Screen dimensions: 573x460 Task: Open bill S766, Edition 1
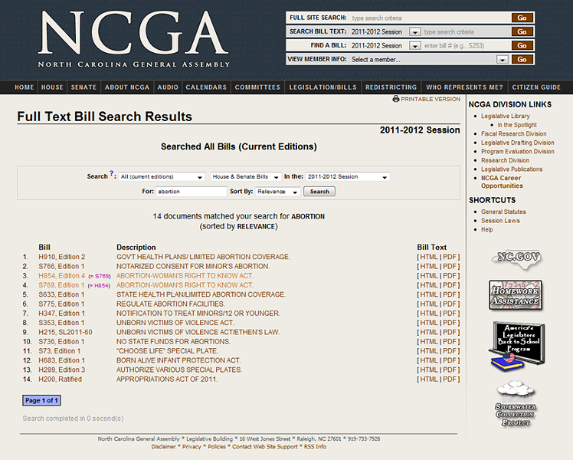click(61, 267)
